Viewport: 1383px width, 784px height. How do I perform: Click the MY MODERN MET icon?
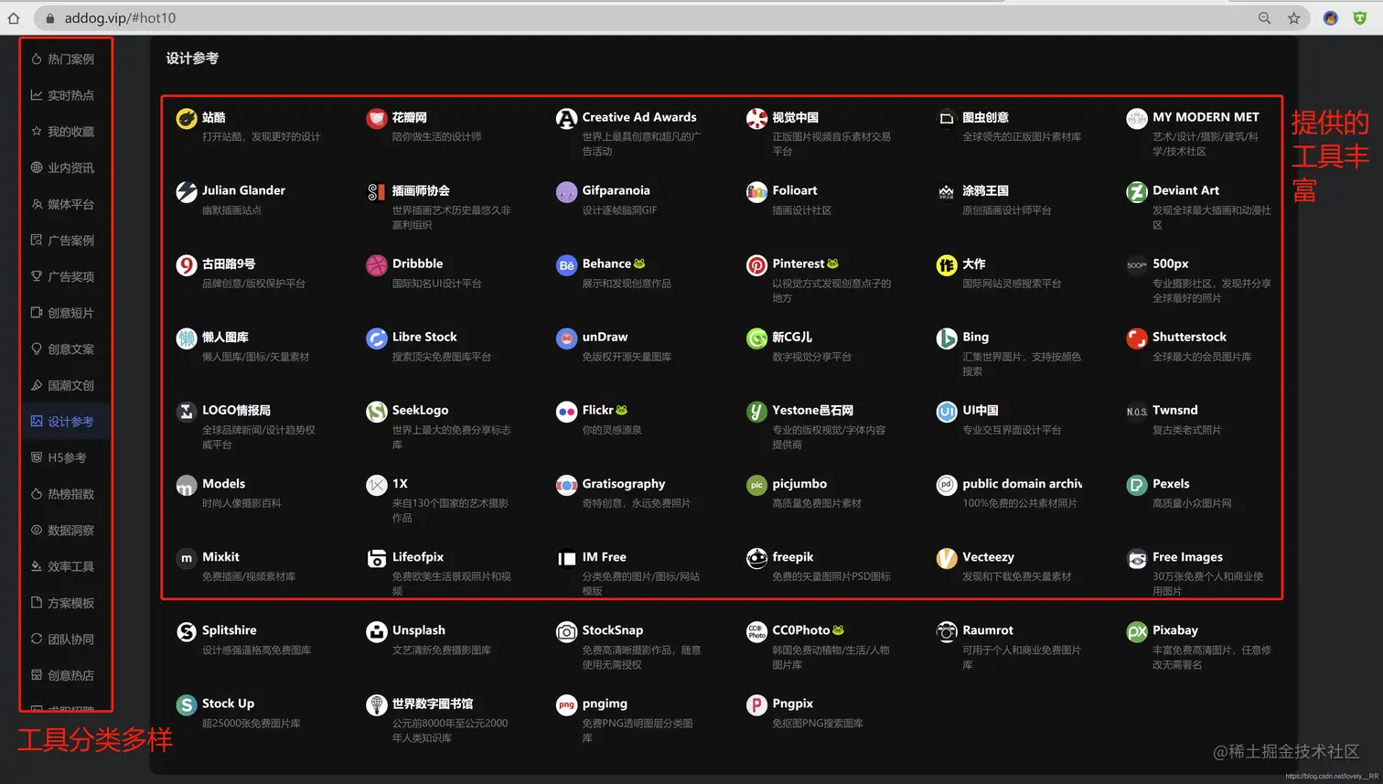1137,118
